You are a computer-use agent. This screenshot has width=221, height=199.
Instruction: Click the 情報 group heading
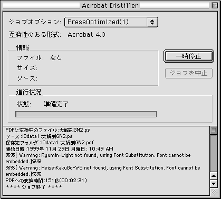pyautogui.click(x=23, y=47)
